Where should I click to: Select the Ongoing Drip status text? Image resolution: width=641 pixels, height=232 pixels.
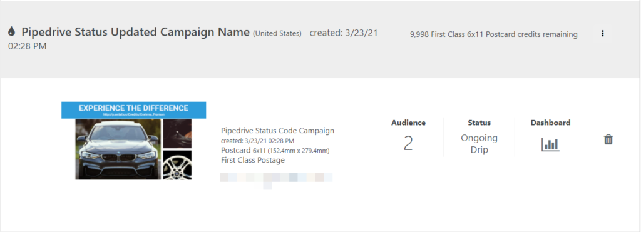tap(479, 144)
